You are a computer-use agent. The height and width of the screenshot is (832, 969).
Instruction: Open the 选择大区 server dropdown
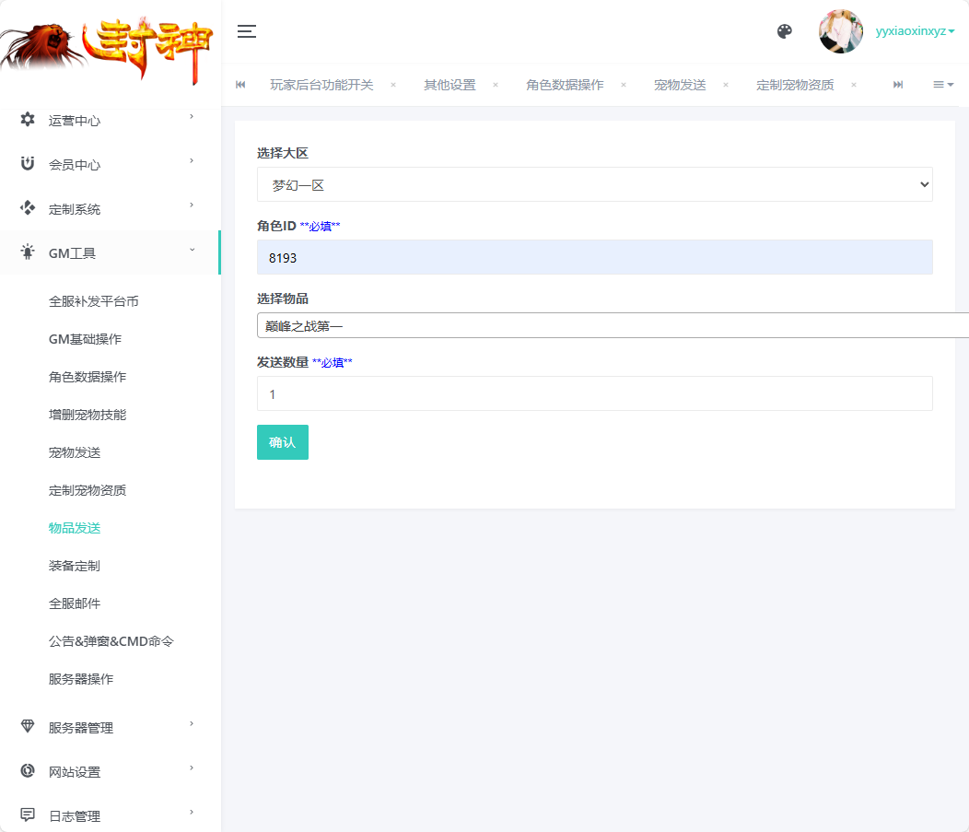pos(594,183)
